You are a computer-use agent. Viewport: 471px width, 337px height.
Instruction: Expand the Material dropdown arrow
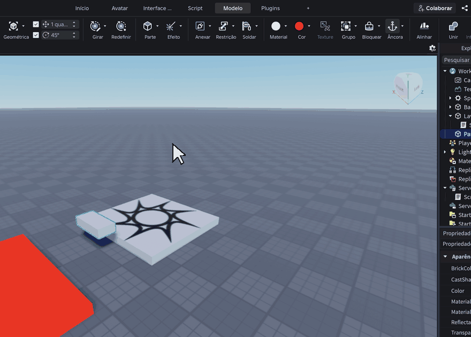[285, 26]
